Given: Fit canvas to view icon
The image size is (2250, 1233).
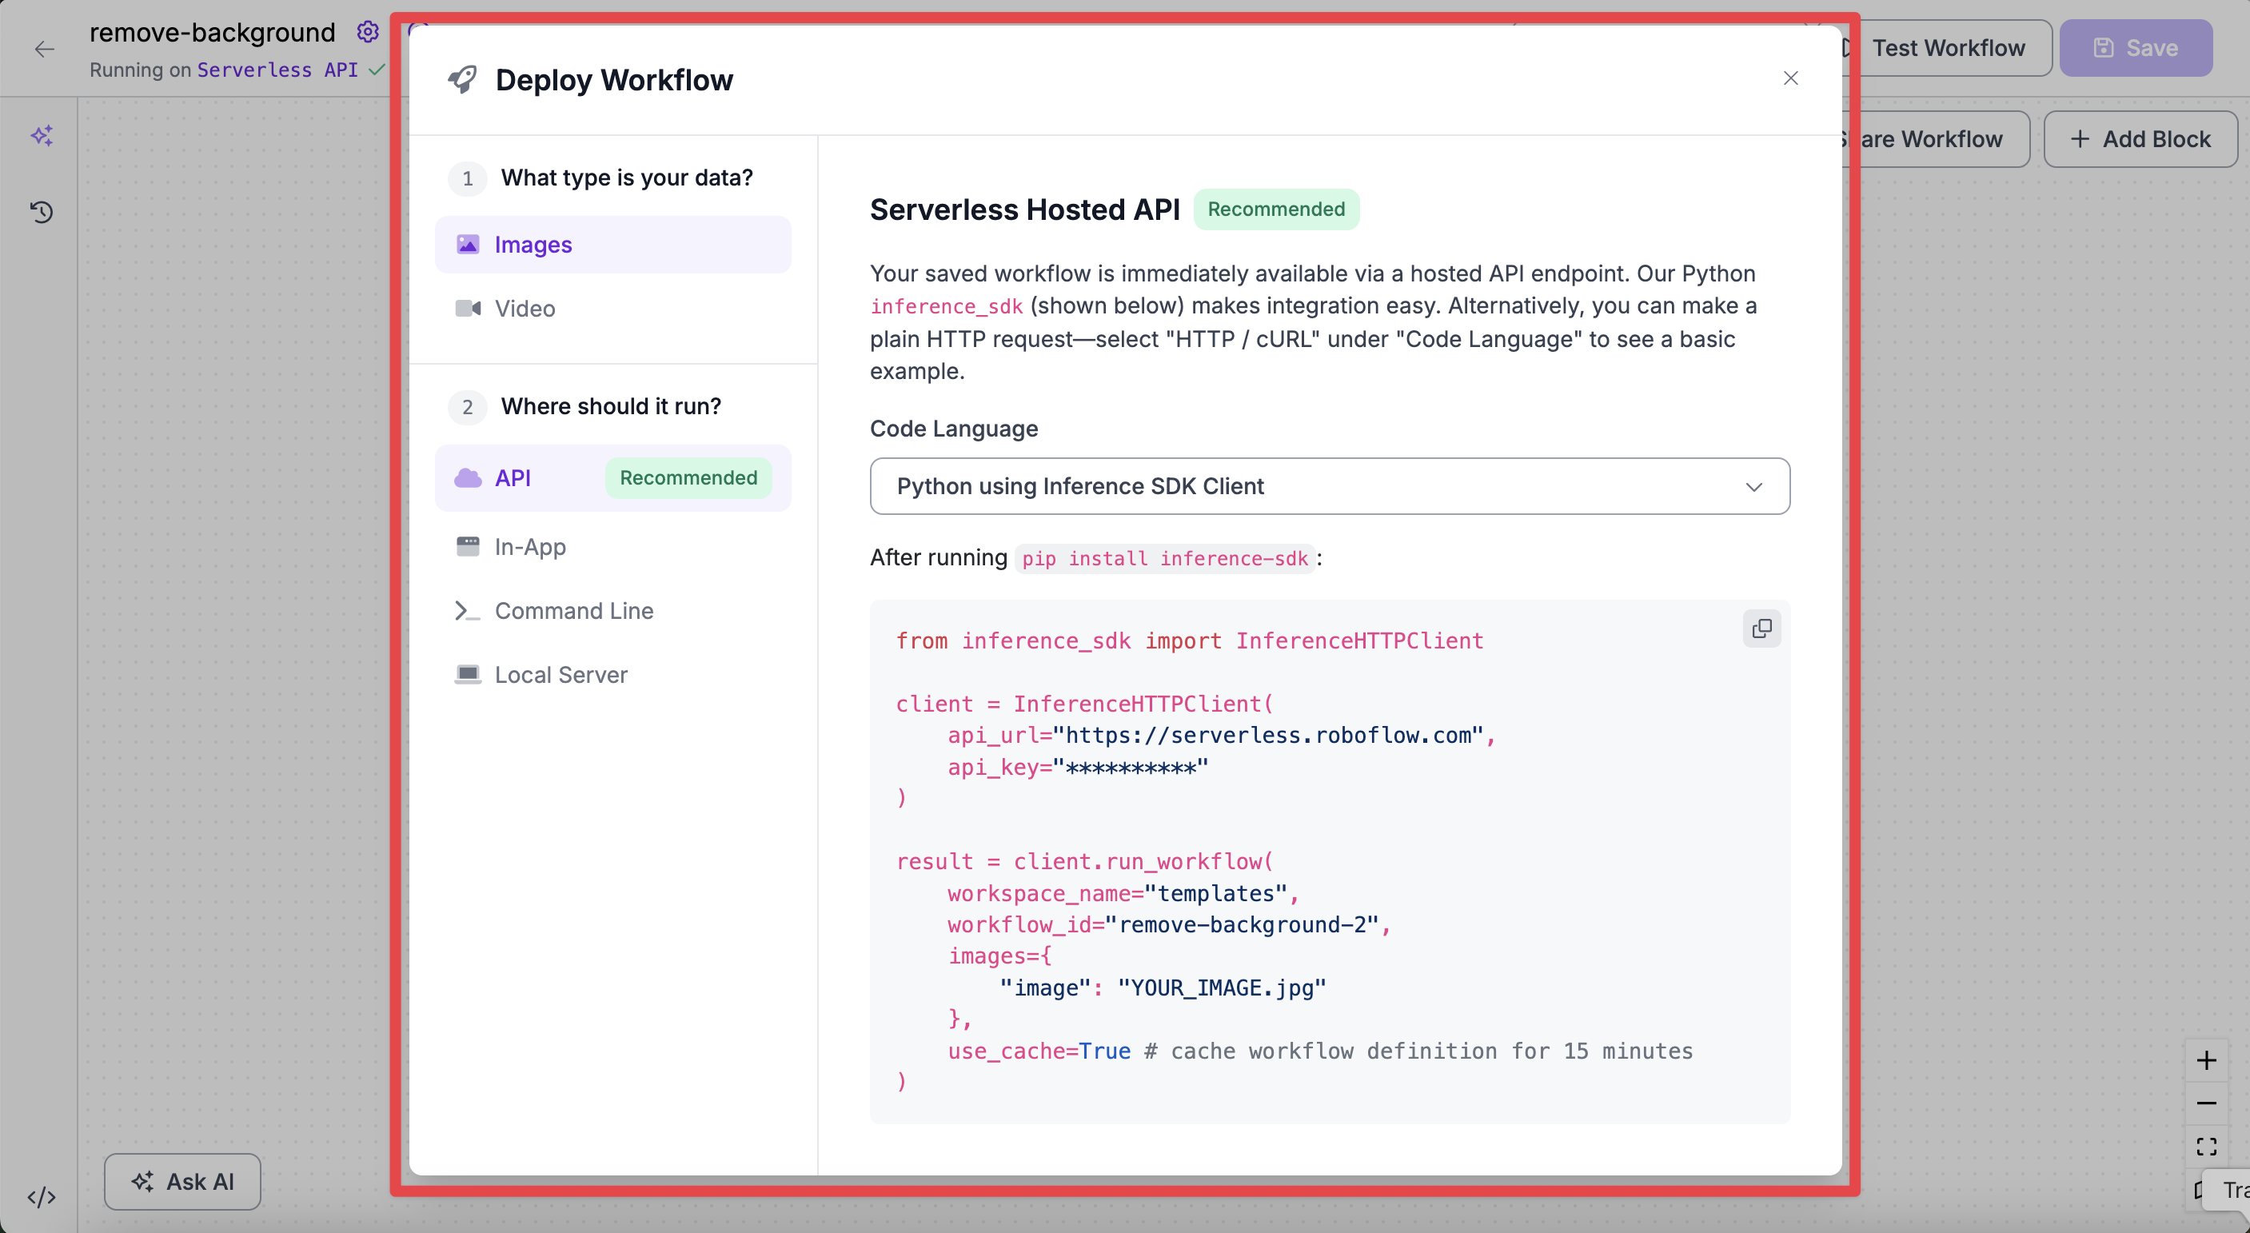Looking at the screenshot, I should click(2206, 1147).
